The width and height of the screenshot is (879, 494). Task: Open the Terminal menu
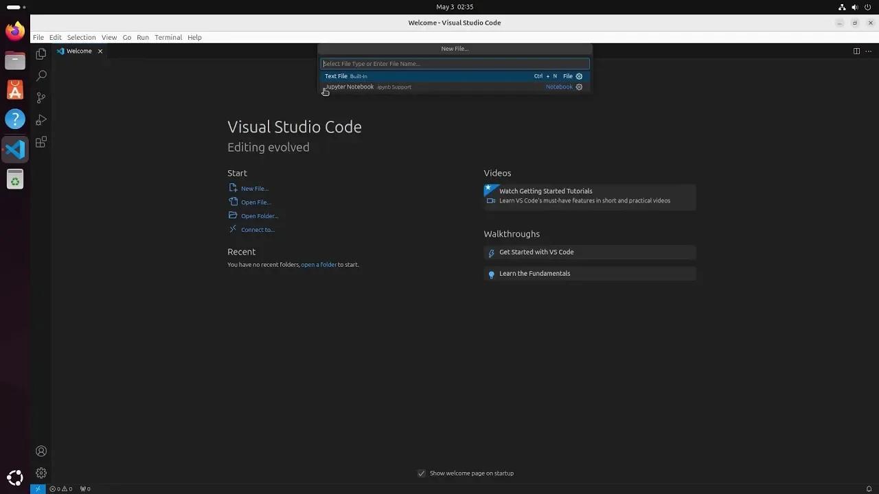(168, 37)
